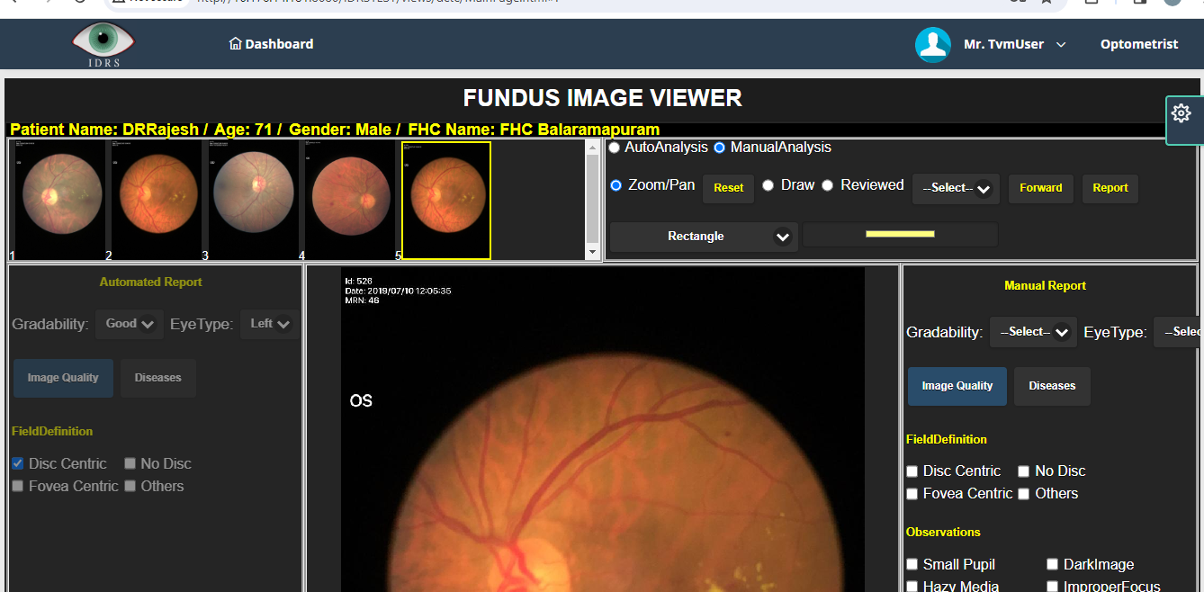This screenshot has width=1204, height=592.
Task: Open the Manual Report Image Quality tab
Action: tap(957, 386)
